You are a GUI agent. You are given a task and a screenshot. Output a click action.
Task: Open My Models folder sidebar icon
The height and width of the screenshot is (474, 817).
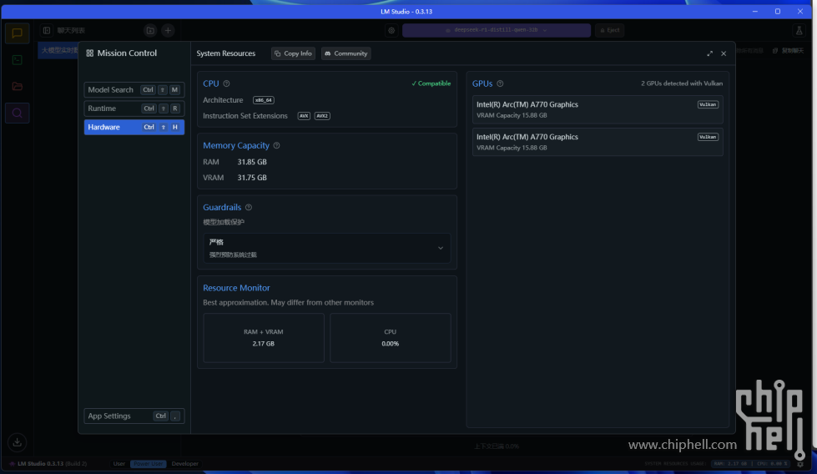(17, 87)
